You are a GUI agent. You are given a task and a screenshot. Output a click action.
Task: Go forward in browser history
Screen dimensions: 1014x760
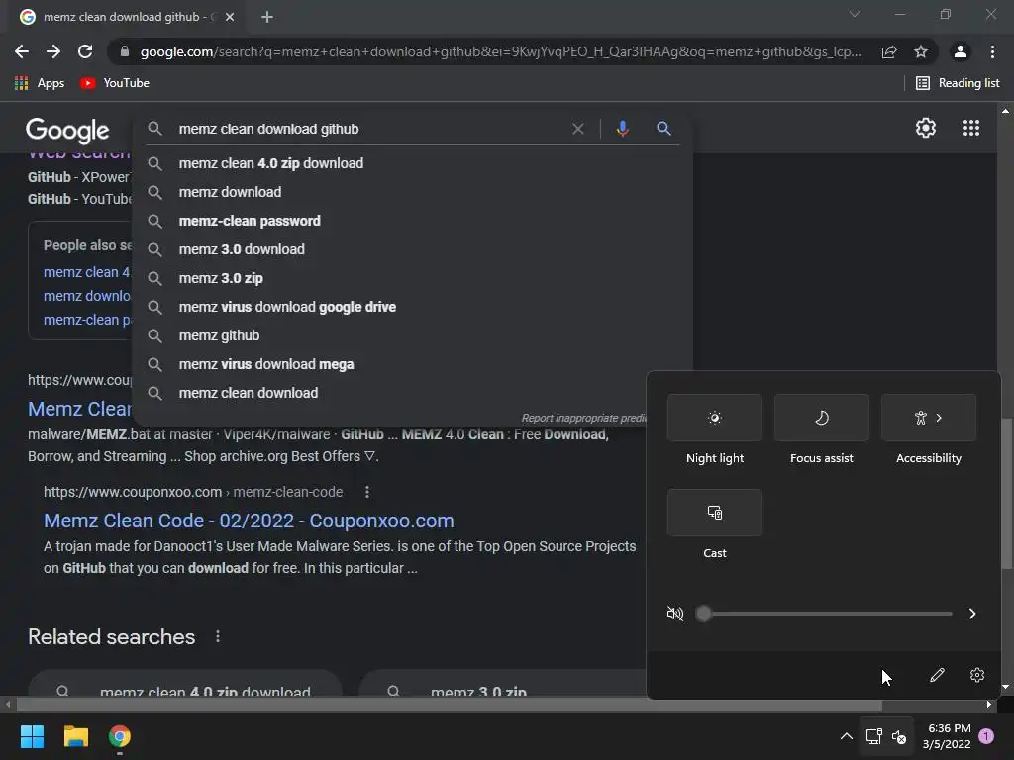[53, 51]
